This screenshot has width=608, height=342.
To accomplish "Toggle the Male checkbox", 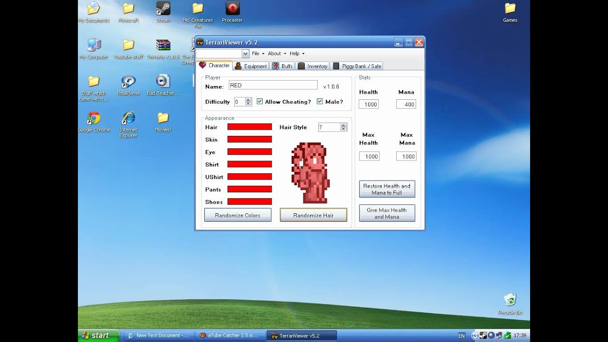I will click(320, 101).
